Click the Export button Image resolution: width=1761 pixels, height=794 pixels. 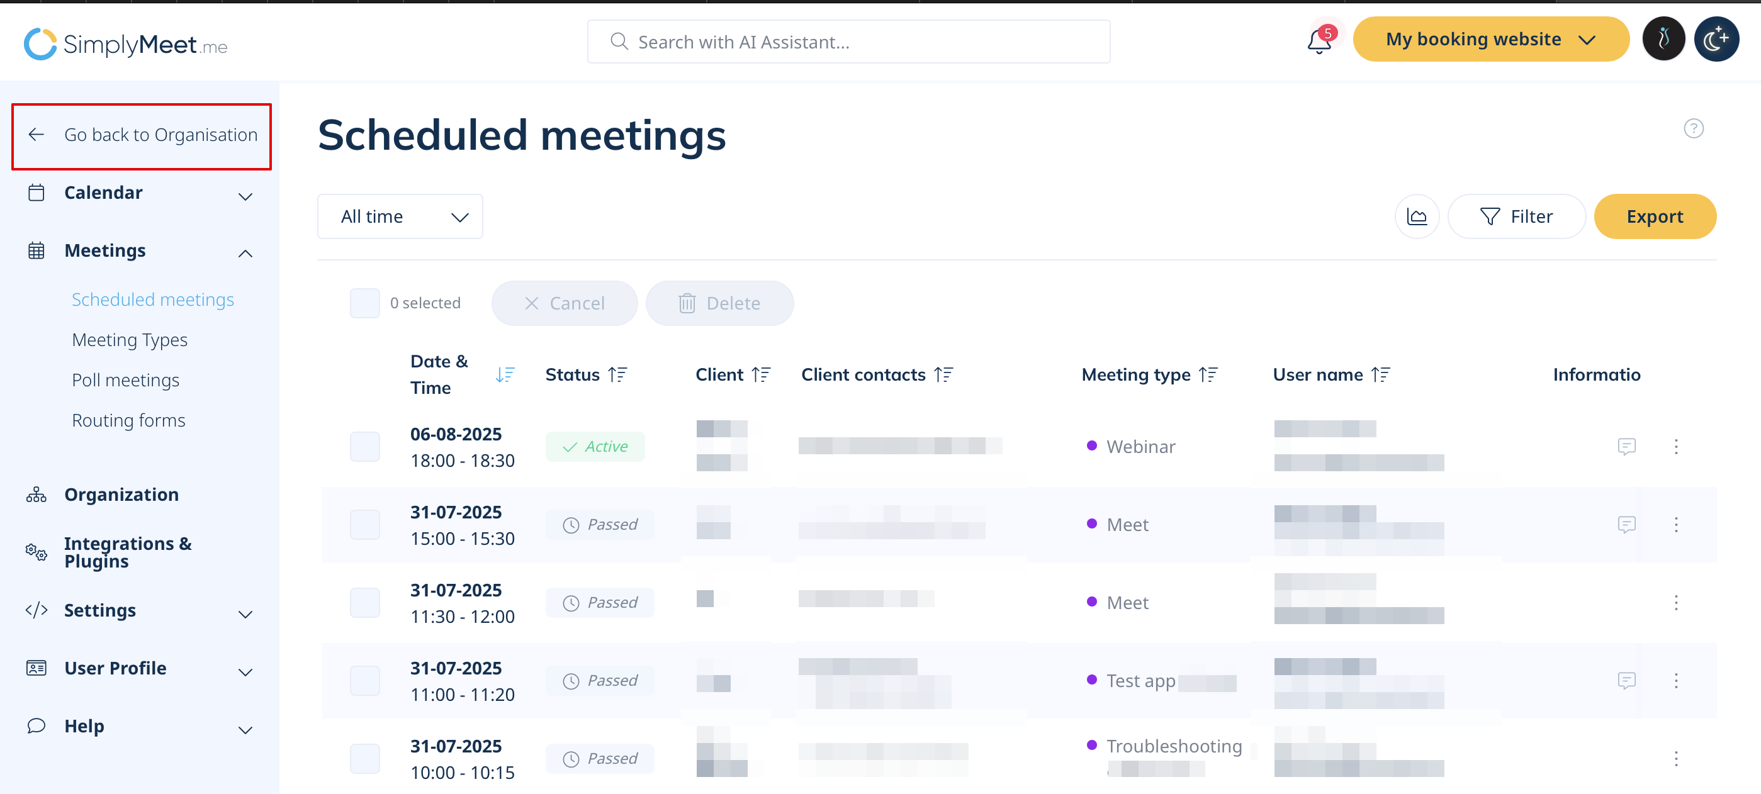click(x=1655, y=216)
